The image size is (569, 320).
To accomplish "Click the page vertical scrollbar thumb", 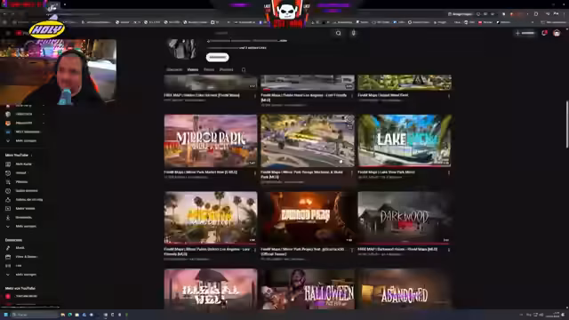I will pyautogui.click(x=567, y=124).
